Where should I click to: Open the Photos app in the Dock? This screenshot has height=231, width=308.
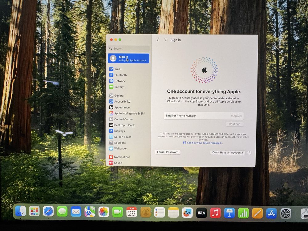[x=104, y=212]
